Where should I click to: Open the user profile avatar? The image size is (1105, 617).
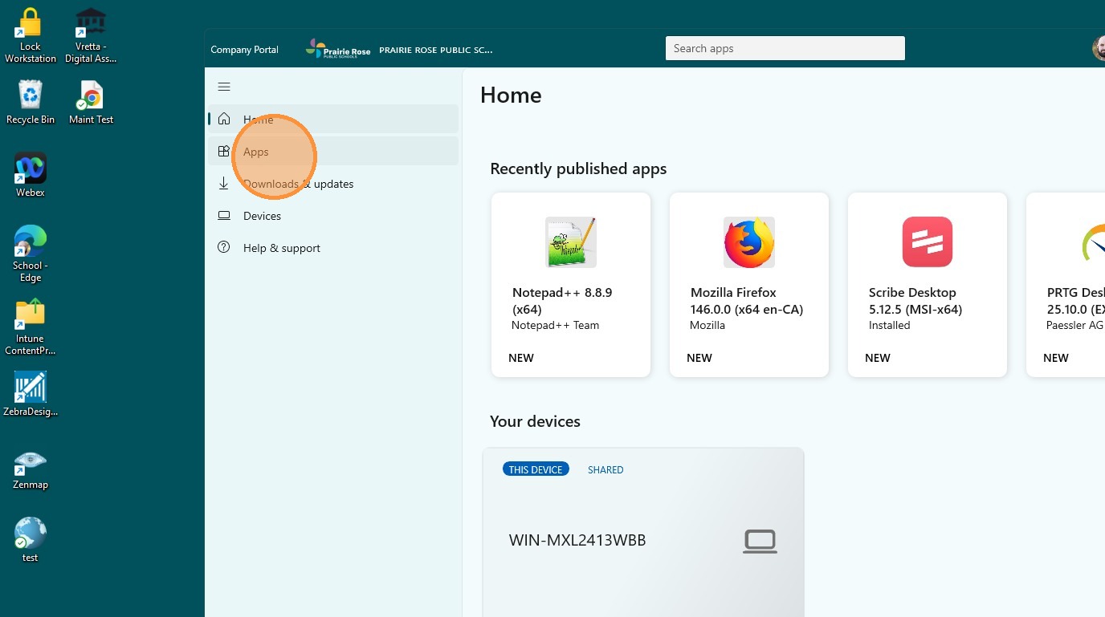click(x=1099, y=48)
